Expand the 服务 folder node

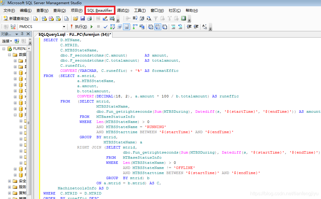[9, 187]
